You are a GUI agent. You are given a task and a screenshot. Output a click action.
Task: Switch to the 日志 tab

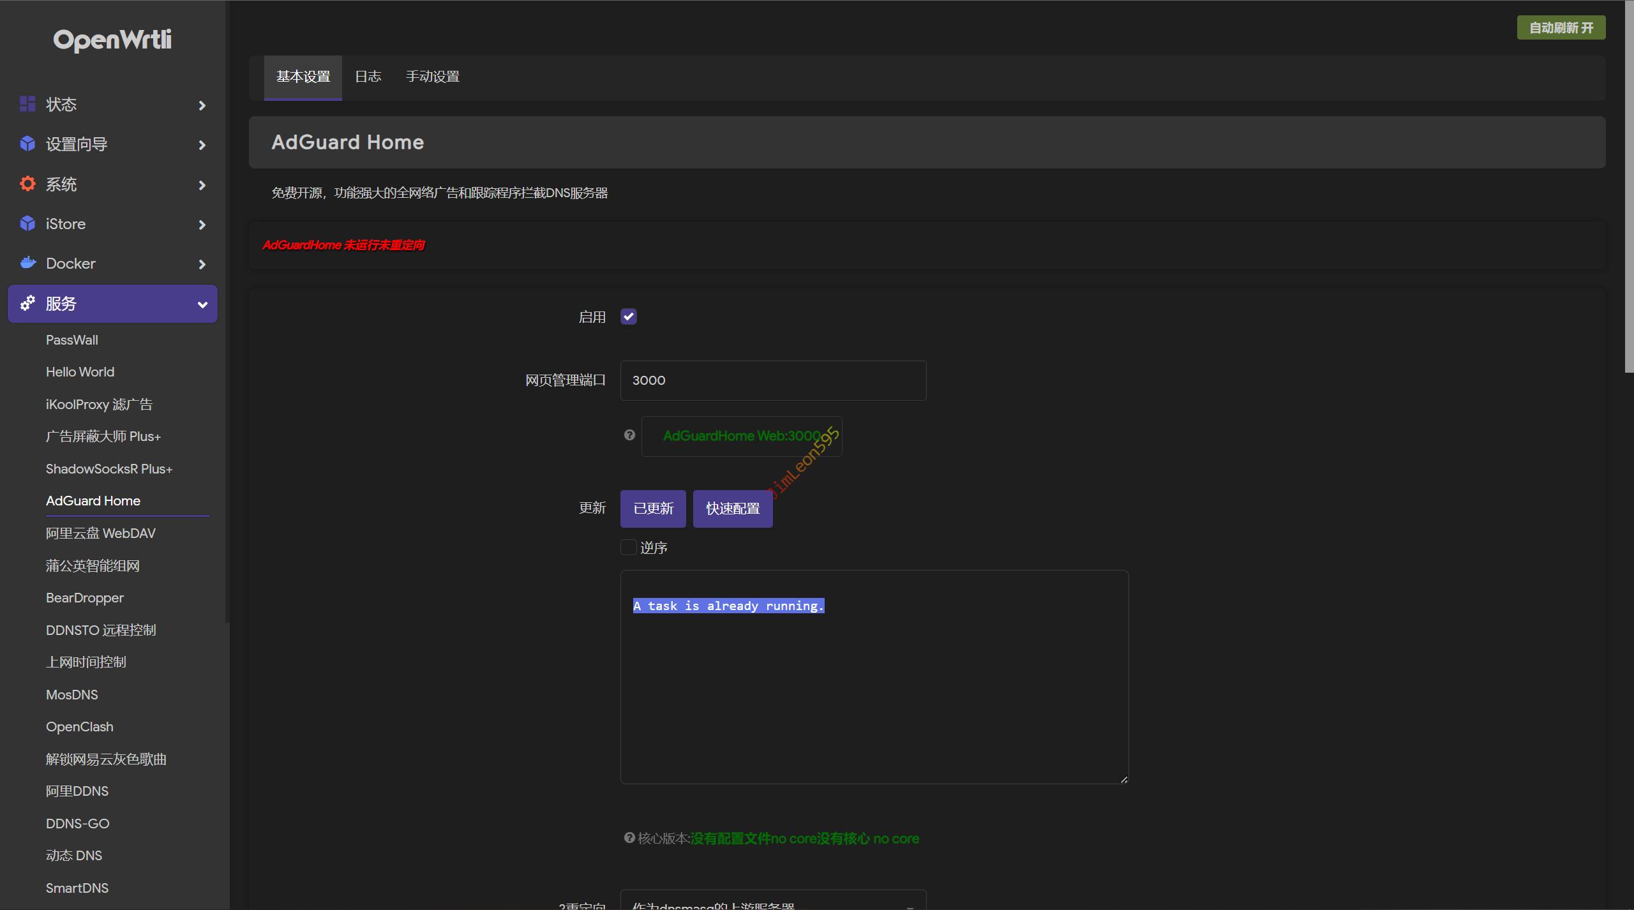click(368, 77)
